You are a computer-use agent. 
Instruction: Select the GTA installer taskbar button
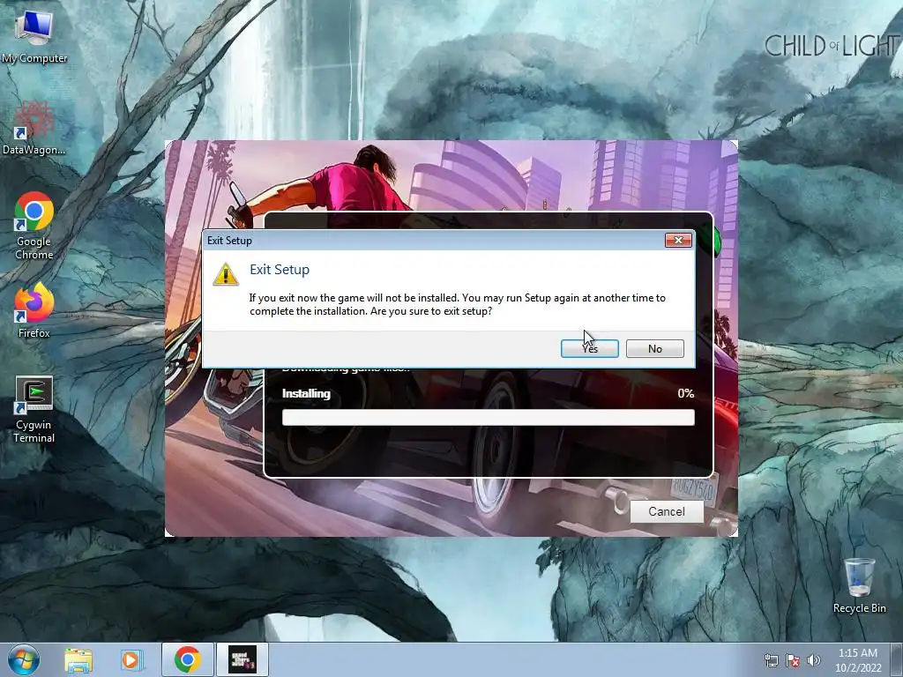tap(242, 659)
